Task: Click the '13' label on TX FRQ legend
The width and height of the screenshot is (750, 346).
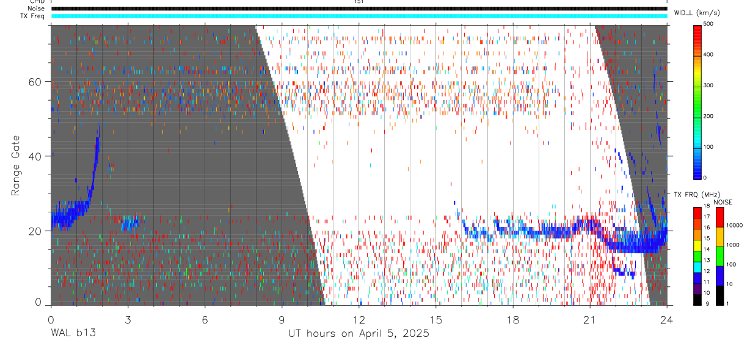Action: point(707,261)
